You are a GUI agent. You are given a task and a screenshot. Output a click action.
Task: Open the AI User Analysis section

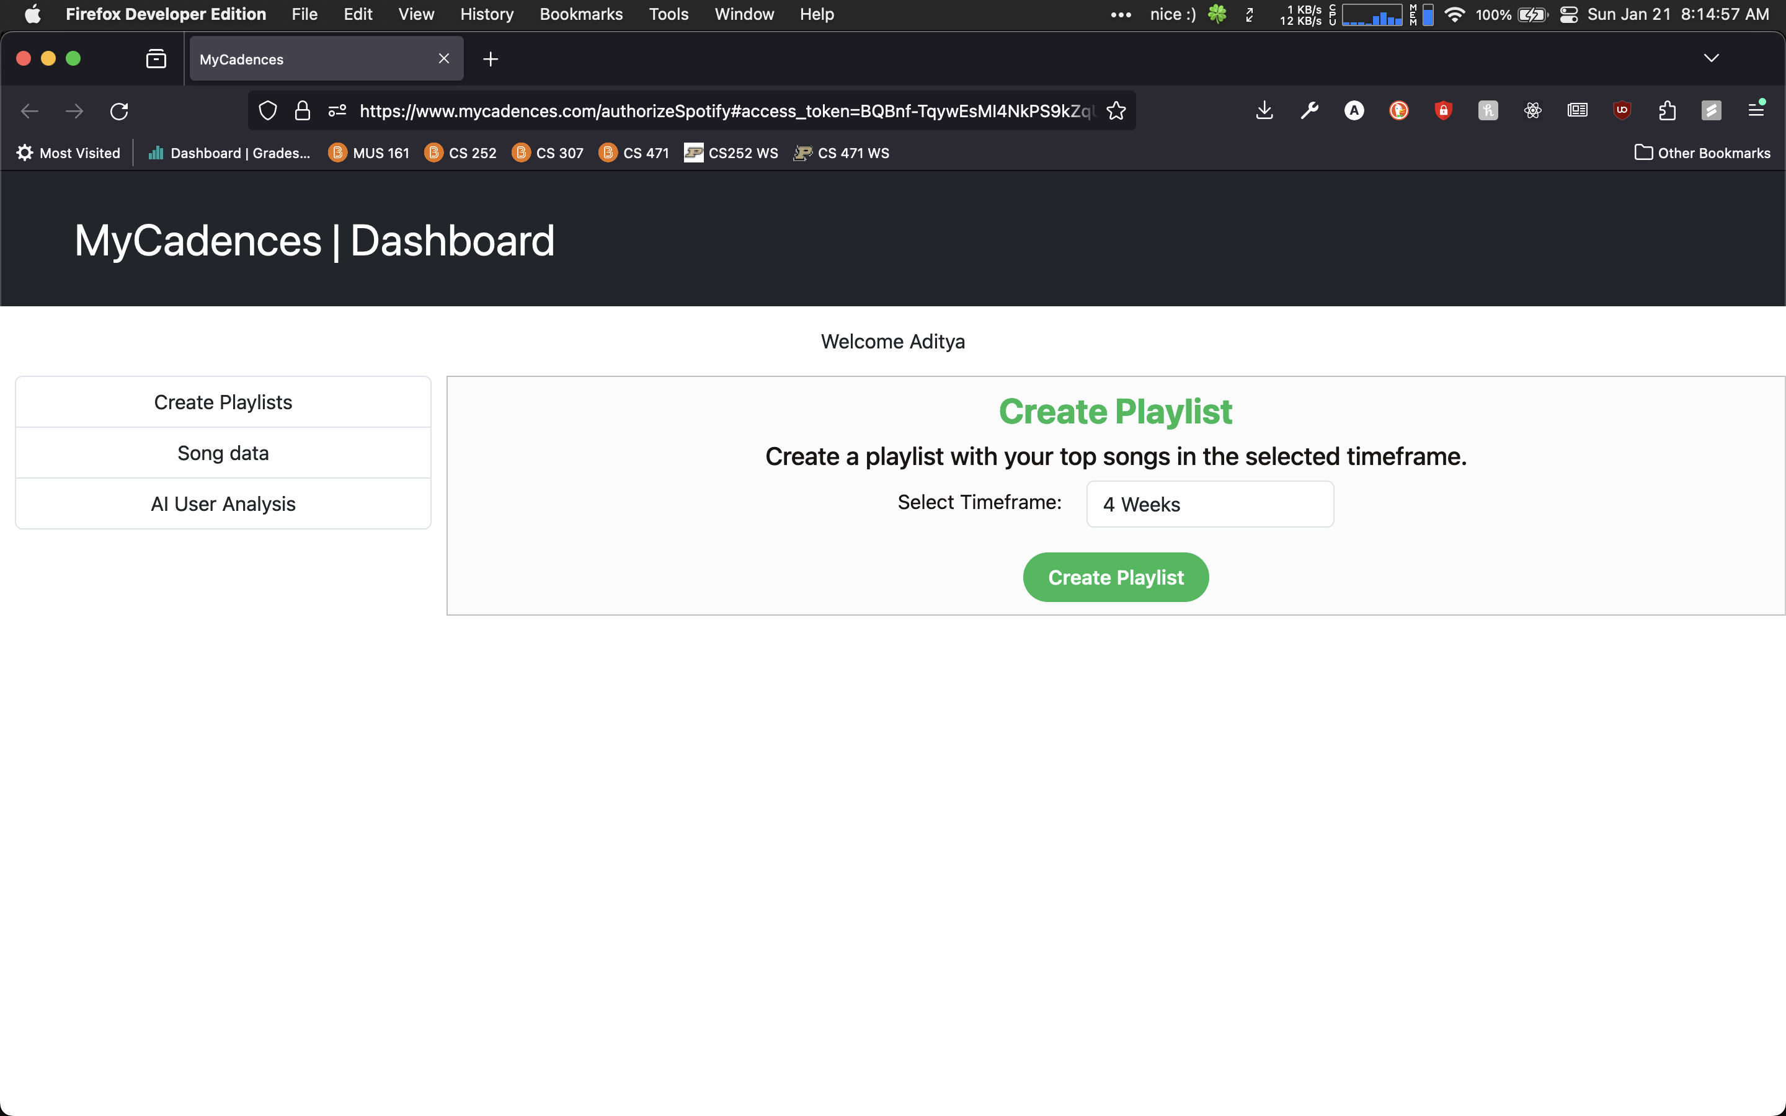point(223,503)
